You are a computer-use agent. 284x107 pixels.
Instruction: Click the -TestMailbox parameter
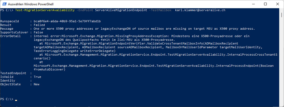(160, 10)
